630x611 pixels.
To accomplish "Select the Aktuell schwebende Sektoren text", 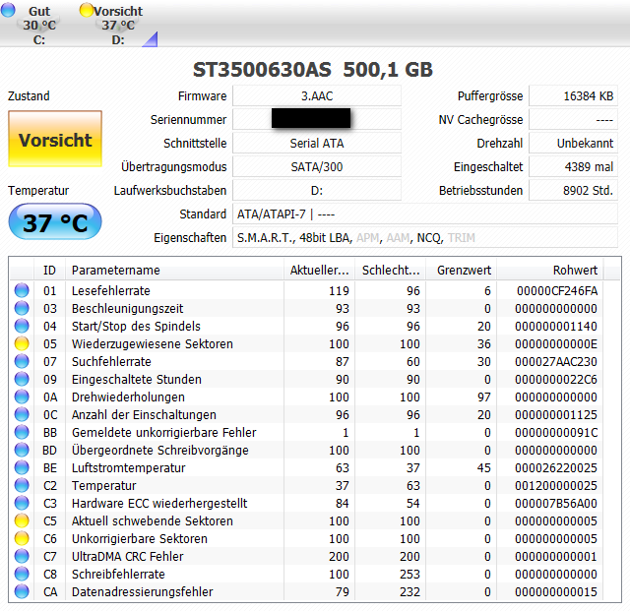I will click(153, 520).
